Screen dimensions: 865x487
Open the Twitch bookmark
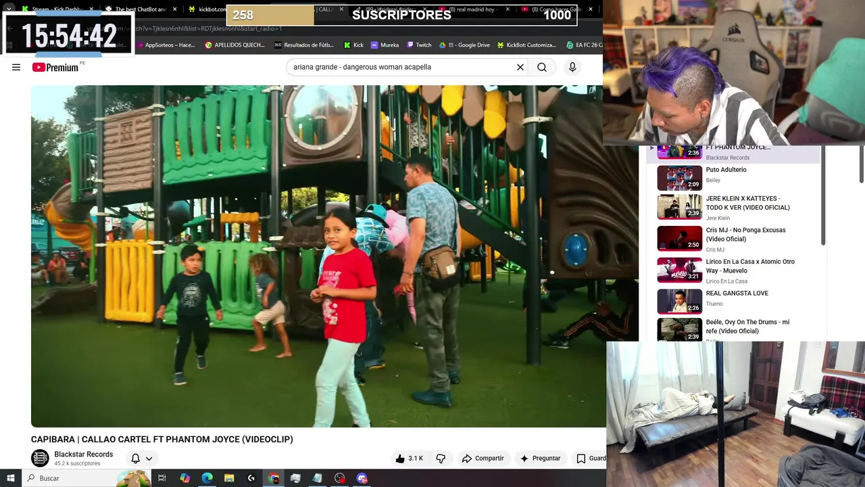click(419, 45)
